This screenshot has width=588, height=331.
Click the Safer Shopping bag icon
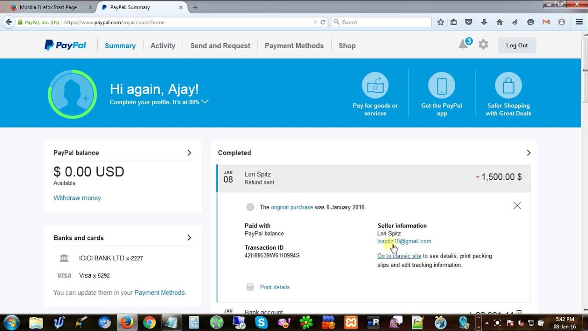pyautogui.click(x=509, y=86)
